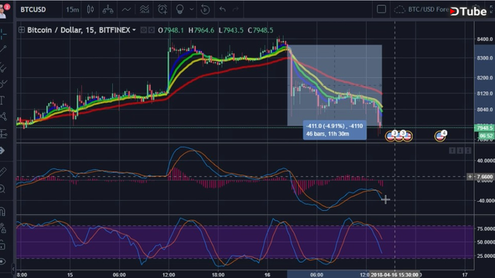Click the open value O7948.1
The height and width of the screenshot is (278, 495).
(171, 30)
